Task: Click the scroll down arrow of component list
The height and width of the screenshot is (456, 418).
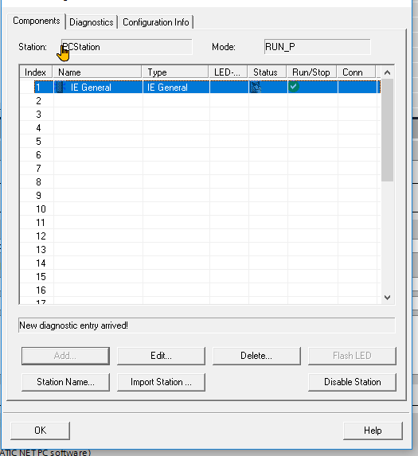Action: [387, 297]
